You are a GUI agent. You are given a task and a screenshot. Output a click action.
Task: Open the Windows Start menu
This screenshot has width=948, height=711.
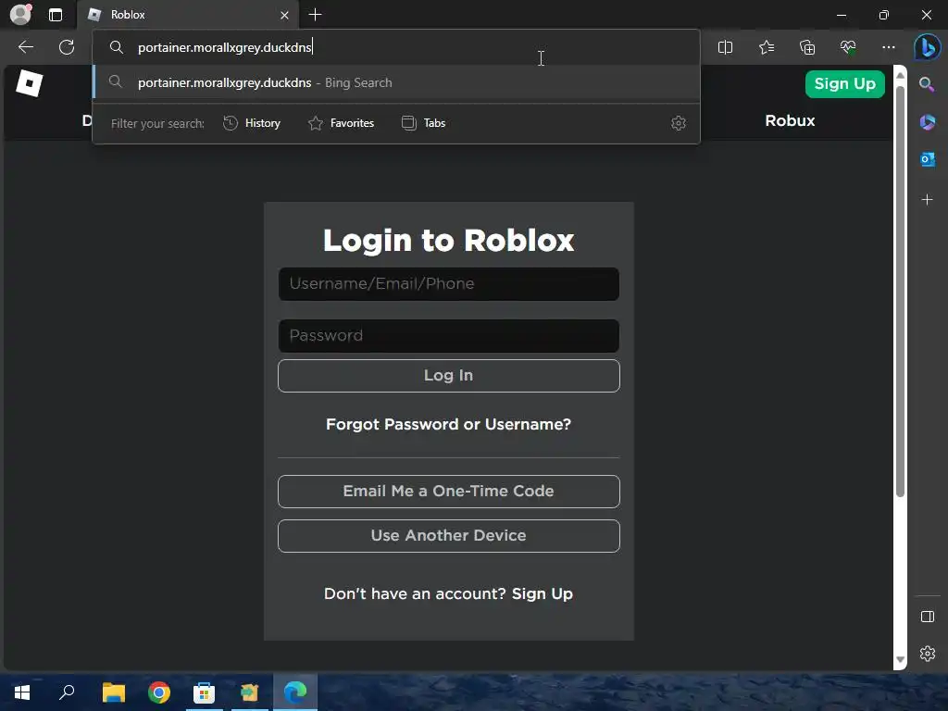(x=22, y=692)
